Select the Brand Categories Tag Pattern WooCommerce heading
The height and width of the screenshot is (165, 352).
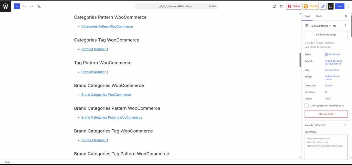121,154
